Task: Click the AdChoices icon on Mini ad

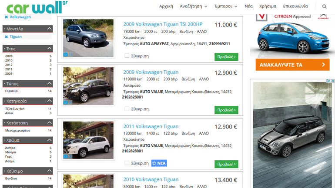Action: 328,81
